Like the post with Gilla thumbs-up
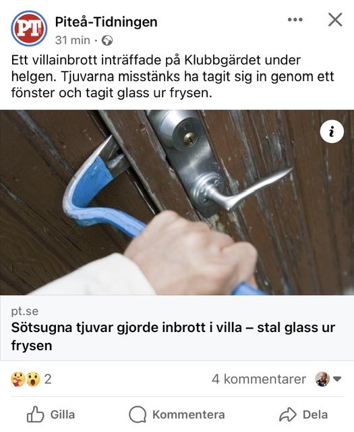Viewport: 354px width, 432px height. (51, 414)
